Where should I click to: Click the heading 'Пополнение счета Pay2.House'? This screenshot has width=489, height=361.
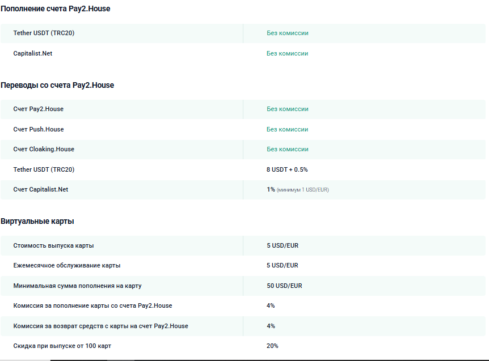(55, 9)
